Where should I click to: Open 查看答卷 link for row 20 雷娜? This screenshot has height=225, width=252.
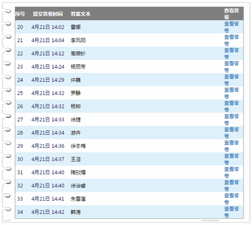click(x=231, y=27)
